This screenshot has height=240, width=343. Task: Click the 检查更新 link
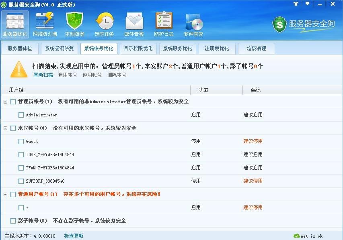tap(73, 236)
